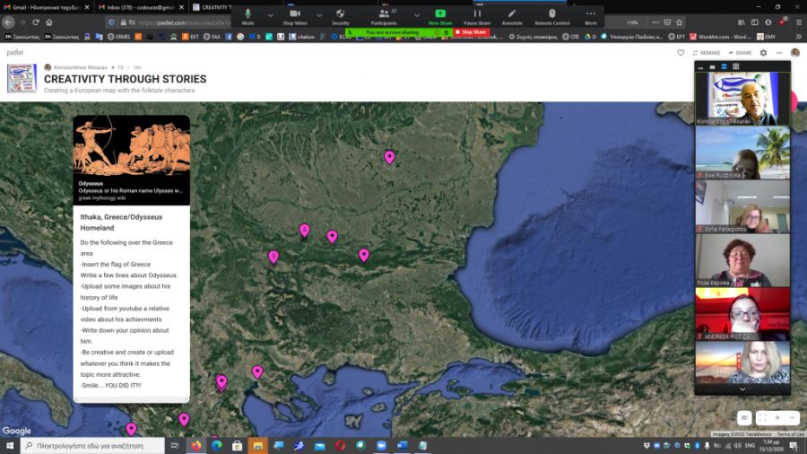Close the Inbox (378) browser tab

click(x=181, y=7)
